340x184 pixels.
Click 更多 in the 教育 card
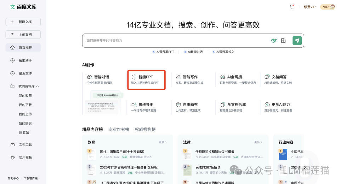point(163,142)
